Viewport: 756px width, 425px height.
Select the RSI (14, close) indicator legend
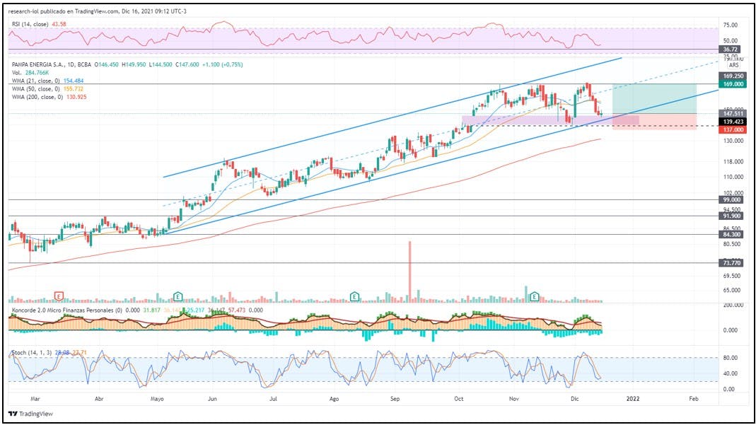[39, 24]
